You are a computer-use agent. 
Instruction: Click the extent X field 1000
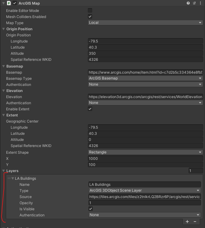coord(145,159)
